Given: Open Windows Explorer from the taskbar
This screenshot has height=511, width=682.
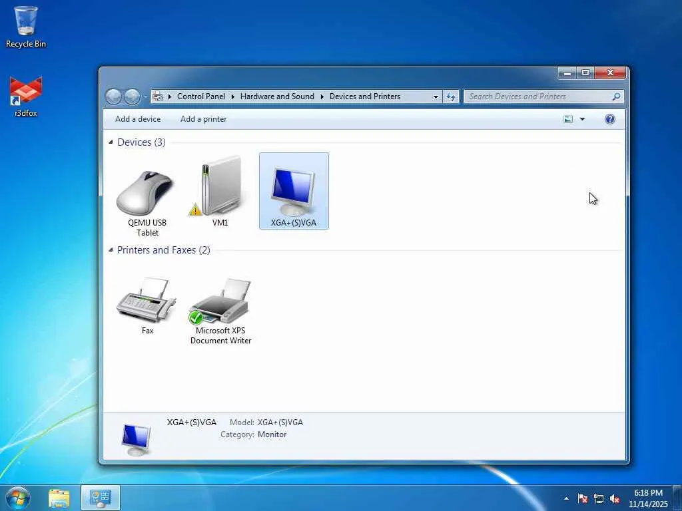Looking at the screenshot, I should (x=59, y=498).
